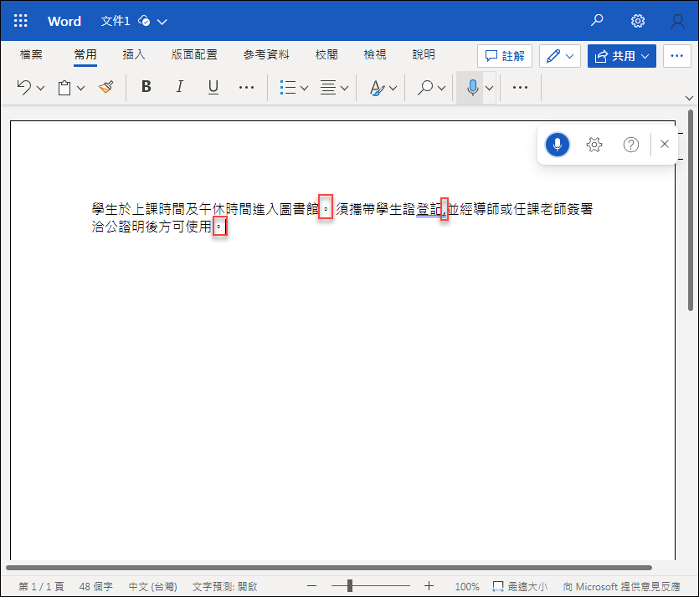Expand the alignment dropdown arrow

(345, 88)
